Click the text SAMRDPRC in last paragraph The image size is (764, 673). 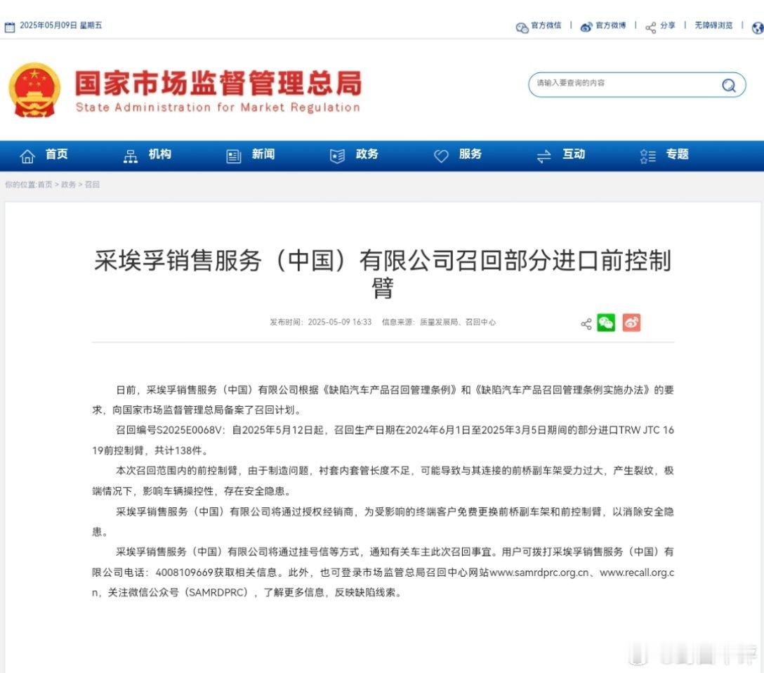click(218, 593)
